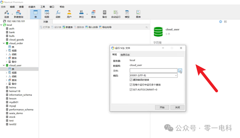The image size is (240, 138).
Task: Open the 函数 (Function) toolbar icon
Action: (x=58, y=14)
